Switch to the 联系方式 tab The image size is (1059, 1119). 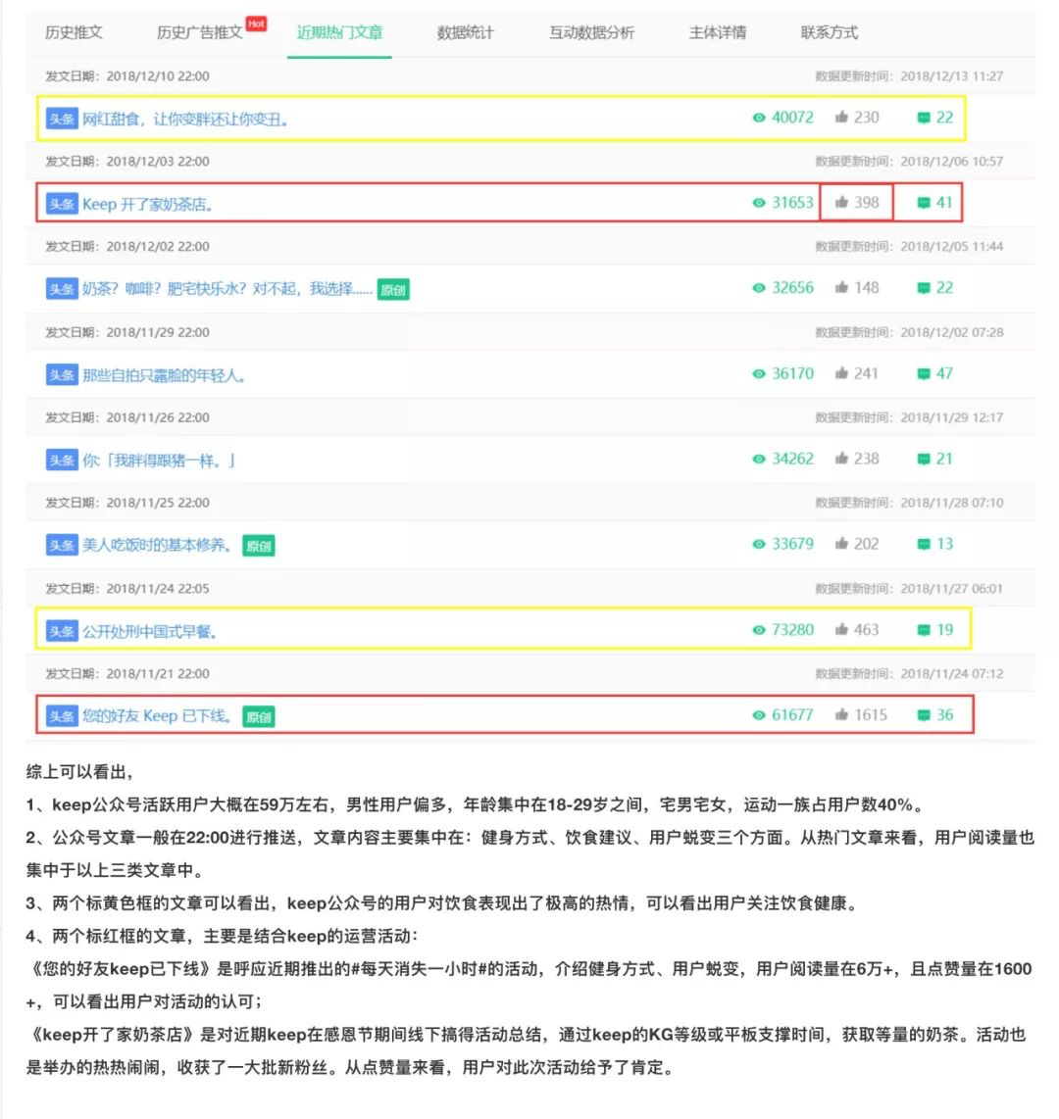click(830, 32)
